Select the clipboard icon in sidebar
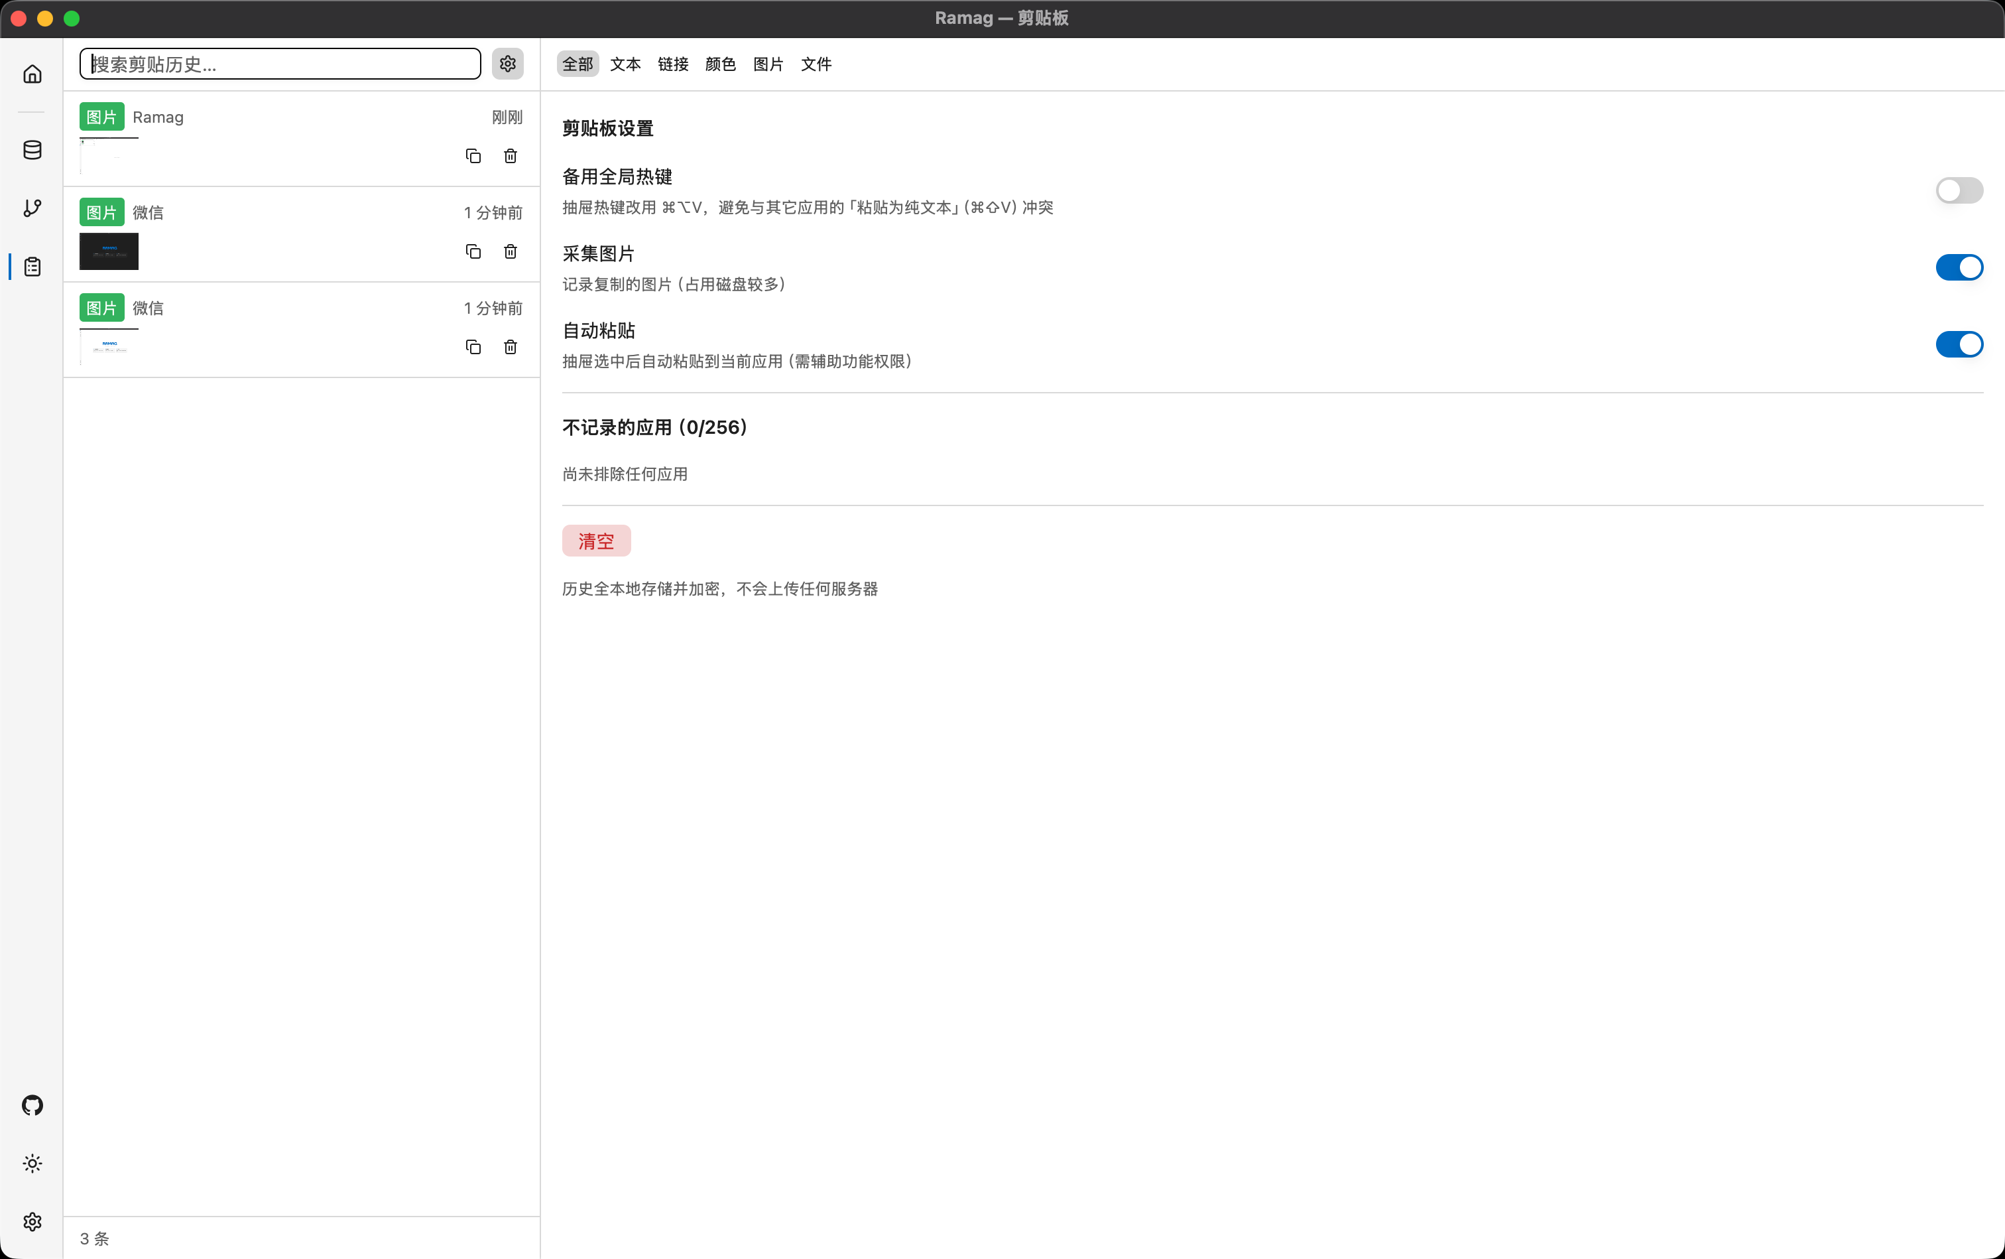 click(x=32, y=267)
